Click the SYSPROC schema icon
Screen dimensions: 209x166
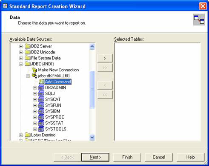tap(41, 117)
